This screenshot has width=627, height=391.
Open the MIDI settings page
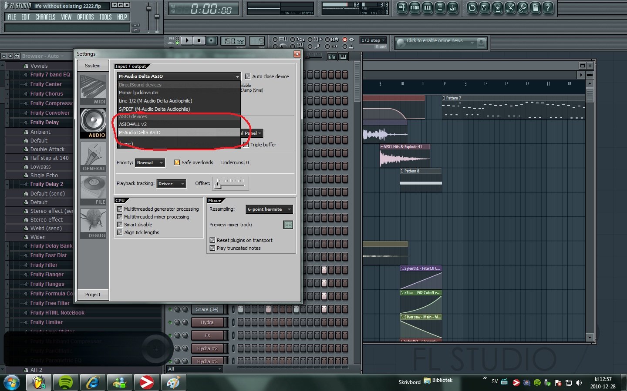pyautogui.click(x=93, y=89)
